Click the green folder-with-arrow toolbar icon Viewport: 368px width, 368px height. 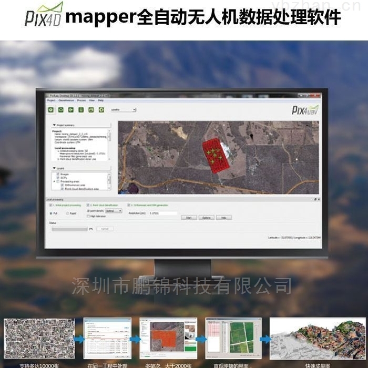(x=71, y=109)
